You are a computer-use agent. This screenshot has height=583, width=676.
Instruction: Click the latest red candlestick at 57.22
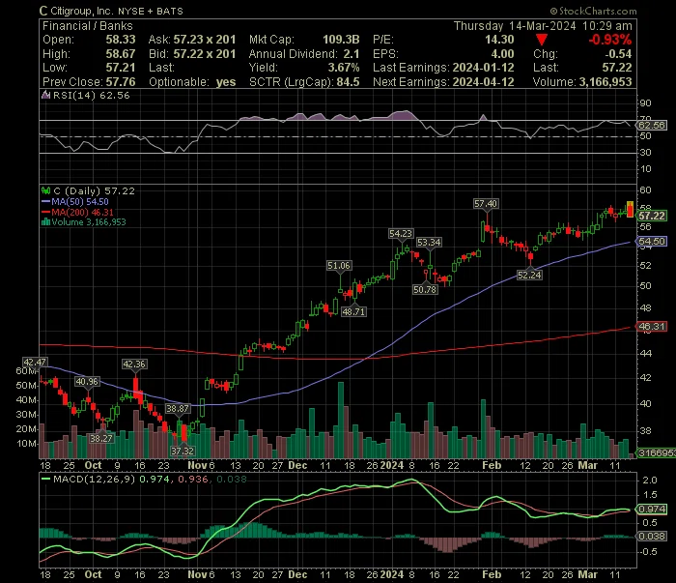pyautogui.click(x=630, y=210)
